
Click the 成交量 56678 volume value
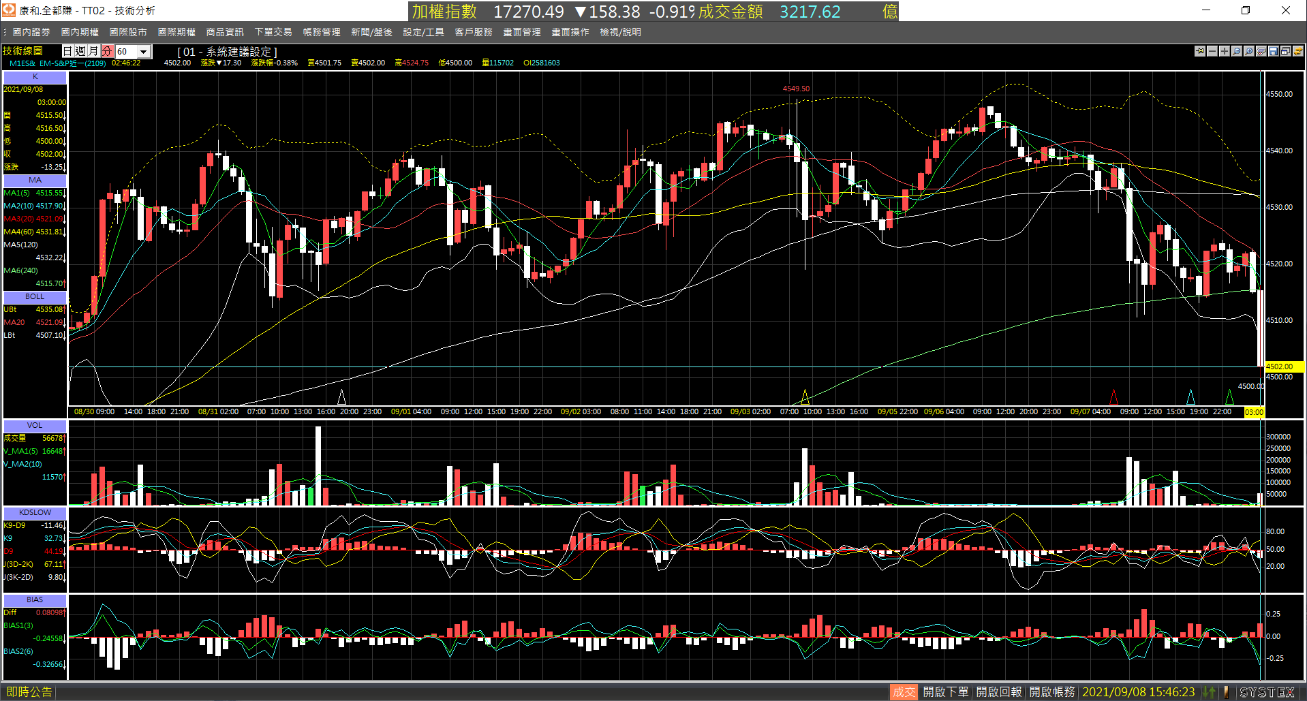34,439
